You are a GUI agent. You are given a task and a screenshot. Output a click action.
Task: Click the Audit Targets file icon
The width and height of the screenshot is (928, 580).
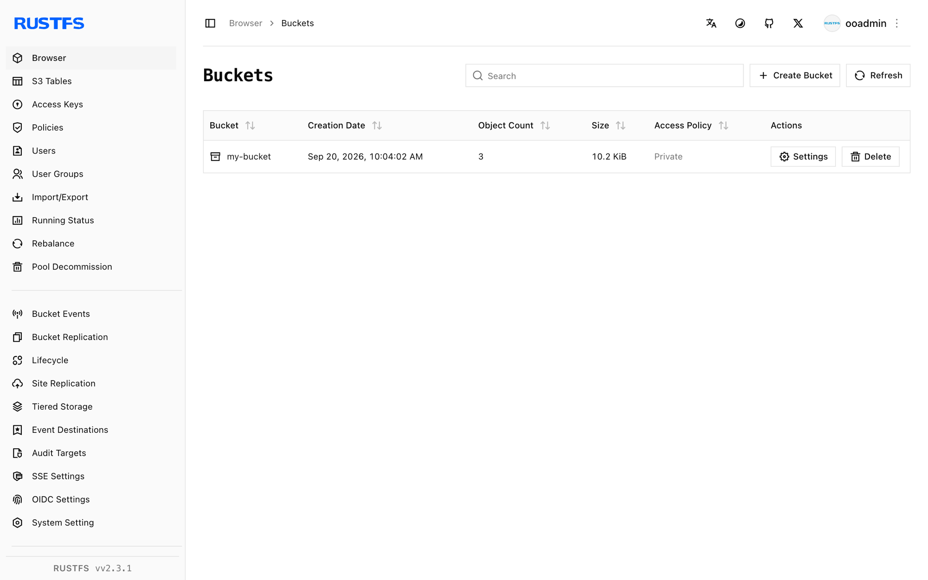pyautogui.click(x=18, y=453)
